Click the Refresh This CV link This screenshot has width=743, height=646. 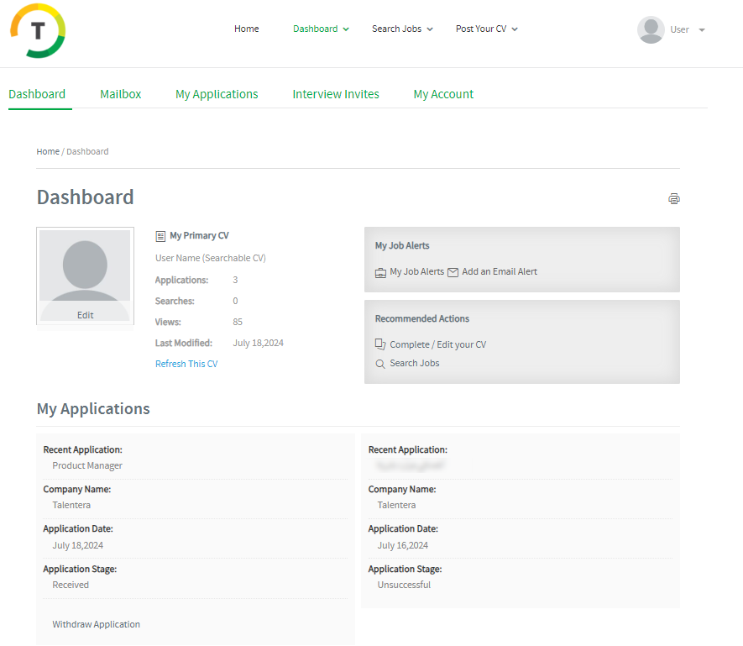[x=186, y=364]
